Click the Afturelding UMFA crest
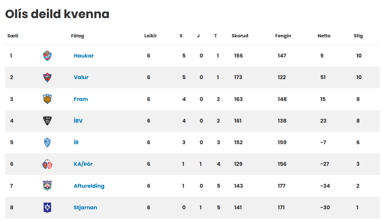This screenshot has height=221, width=383. click(47, 186)
